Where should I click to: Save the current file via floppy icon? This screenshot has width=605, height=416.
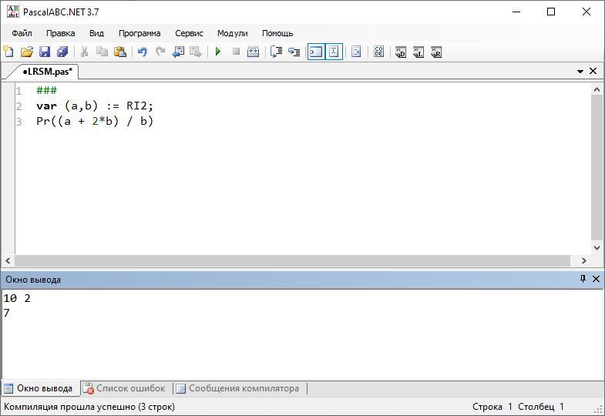tap(45, 52)
